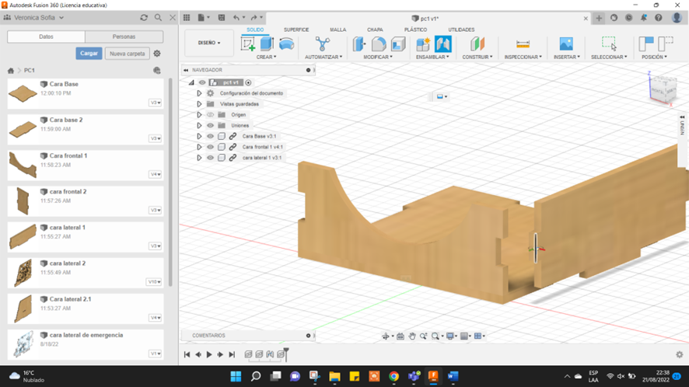689x387 pixels.
Task: Switch to the Personas tab
Action: click(x=124, y=37)
